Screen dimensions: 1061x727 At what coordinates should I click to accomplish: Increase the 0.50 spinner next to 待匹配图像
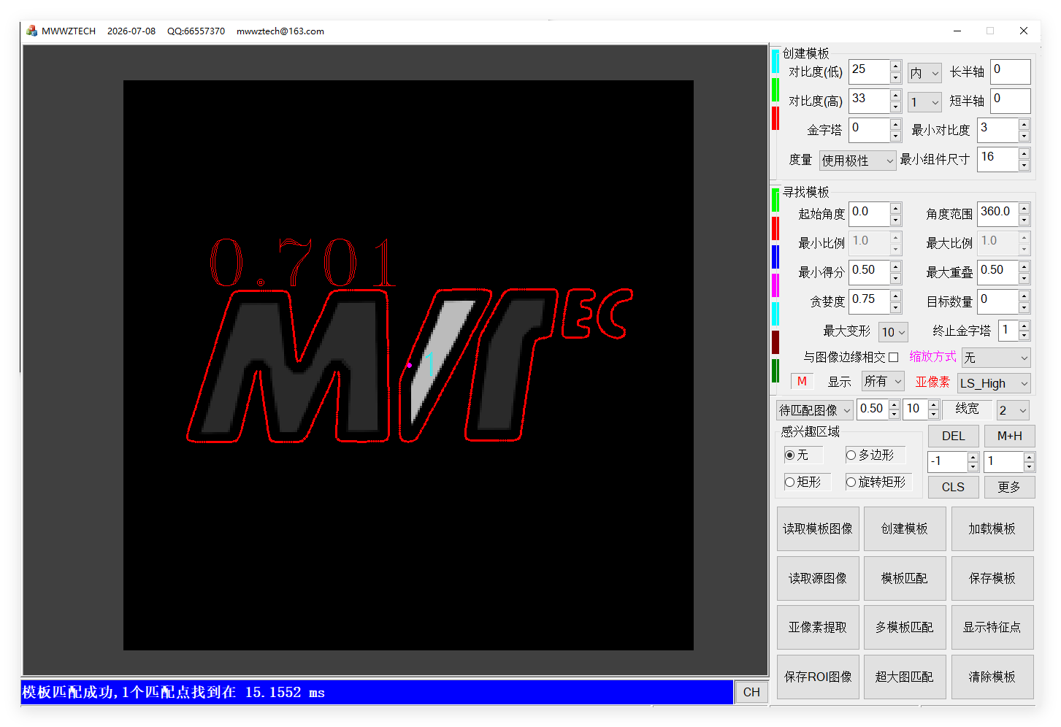click(894, 405)
